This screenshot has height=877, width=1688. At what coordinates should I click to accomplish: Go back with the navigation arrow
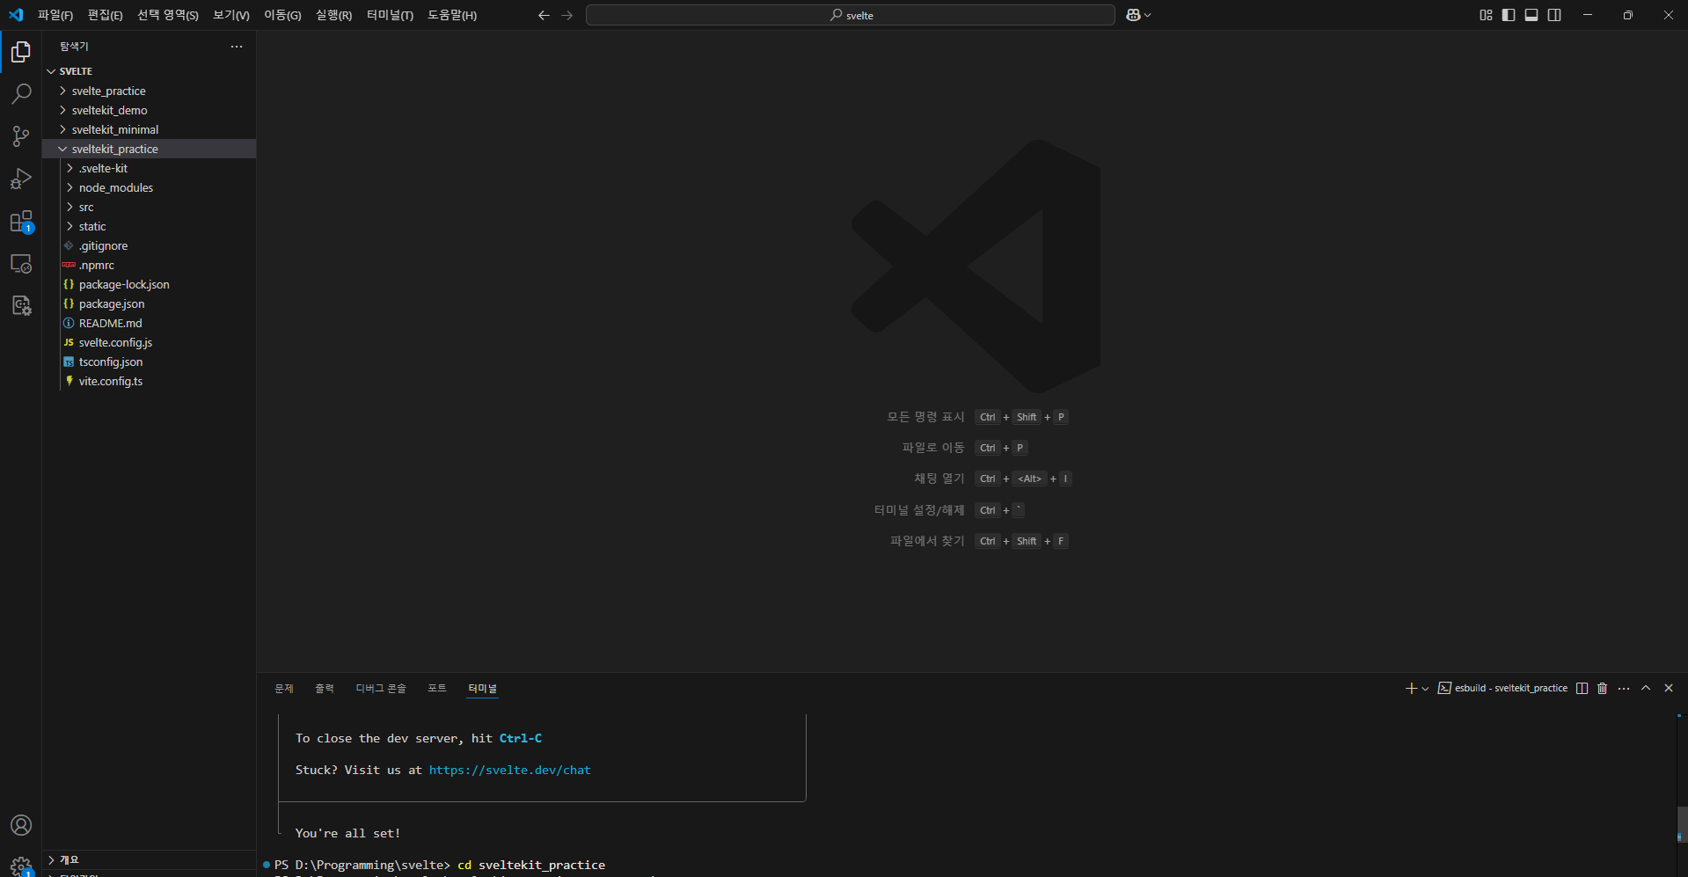pyautogui.click(x=544, y=15)
